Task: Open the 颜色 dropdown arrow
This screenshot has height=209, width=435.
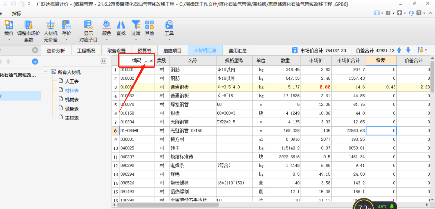Action: pyautogui.click(x=107, y=39)
